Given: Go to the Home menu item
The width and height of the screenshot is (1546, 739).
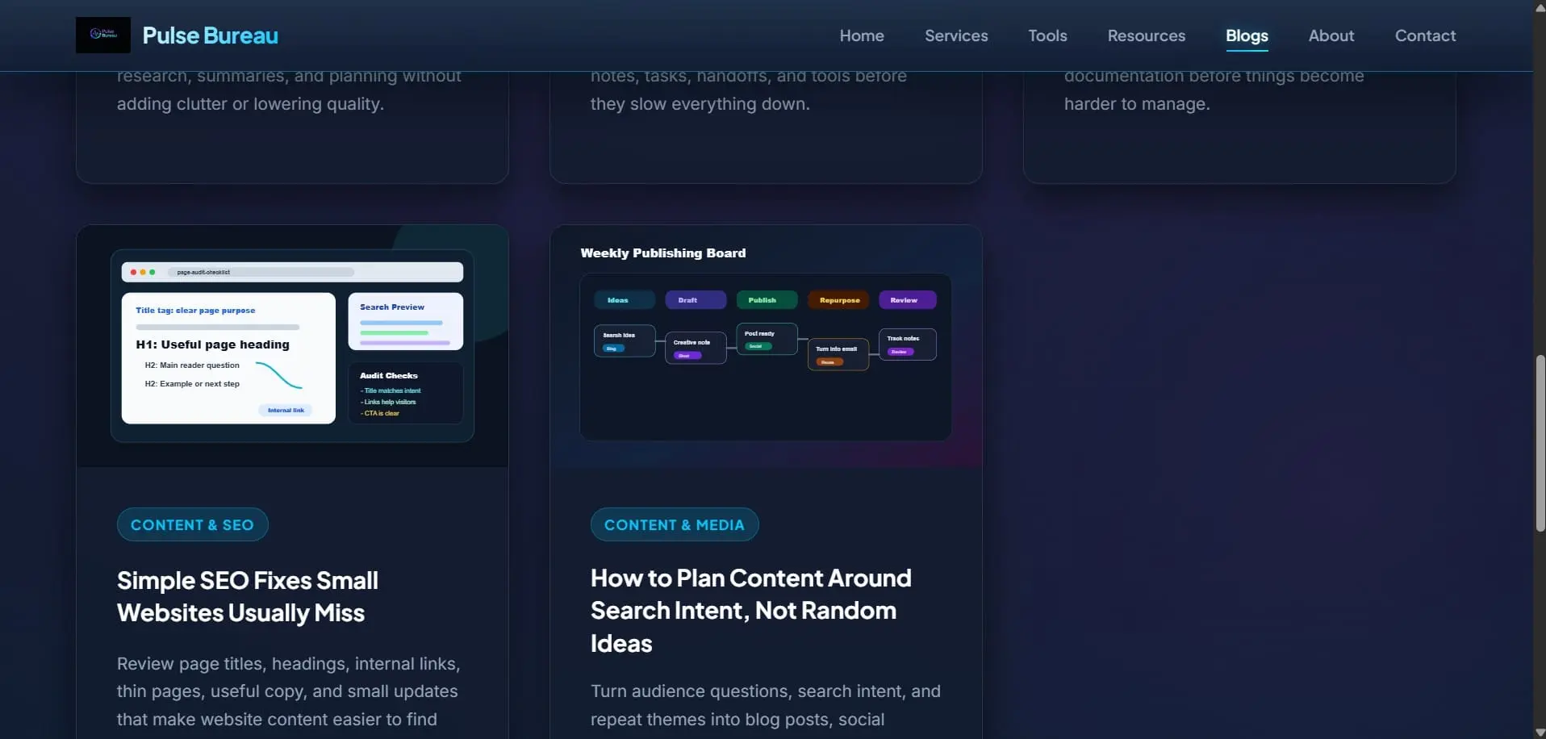Looking at the screenshot, I should (x=862, y=35).
